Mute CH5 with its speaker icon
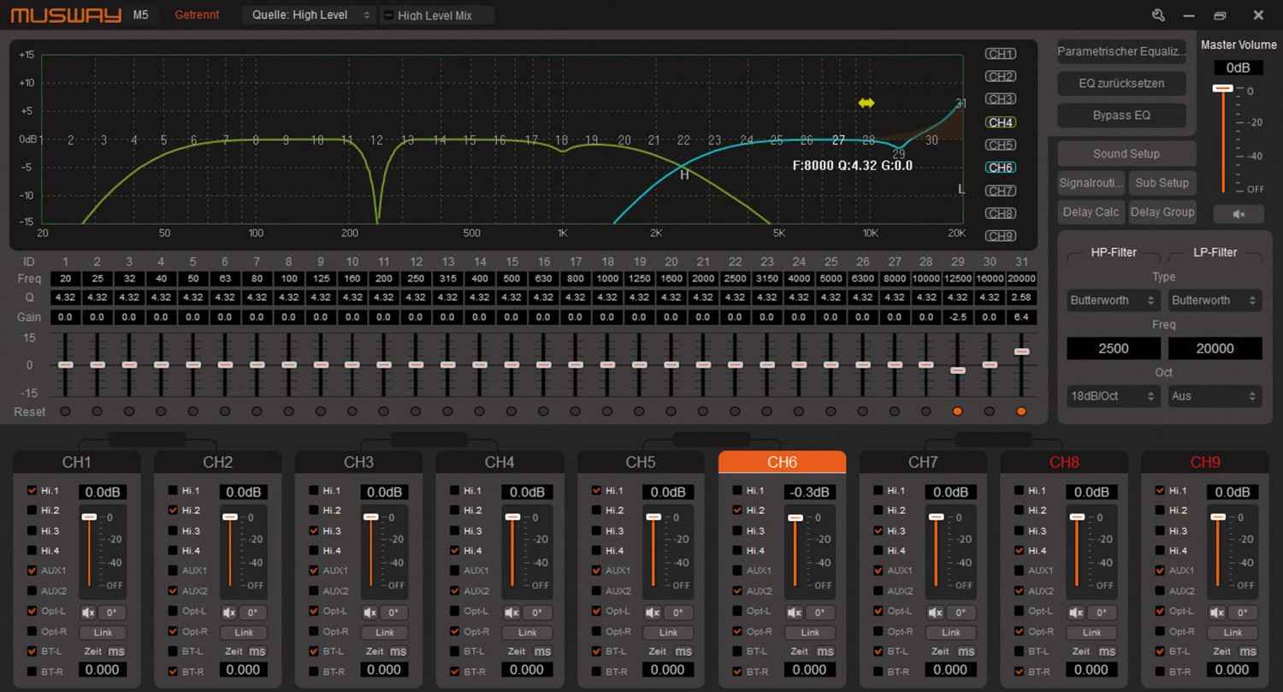The height and width of the screenshot is (692, 1283). (x=653, y=613)
